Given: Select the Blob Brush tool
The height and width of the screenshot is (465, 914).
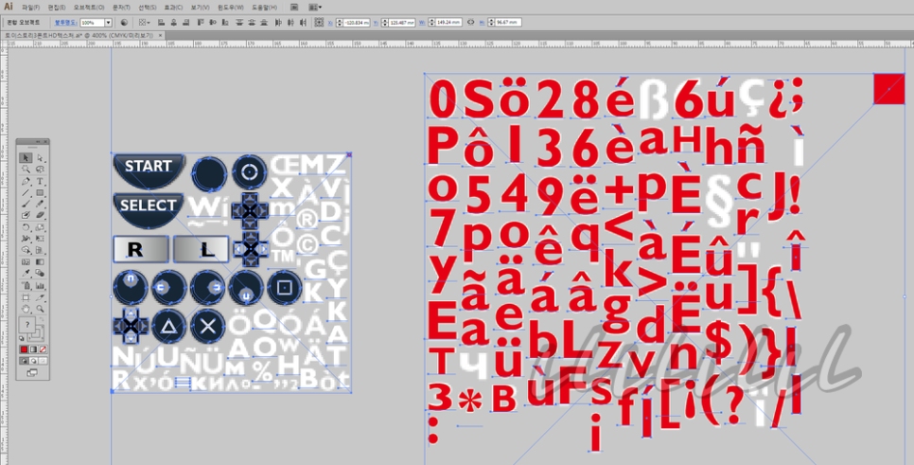Looking at the screenshot, I should (25, 215).
